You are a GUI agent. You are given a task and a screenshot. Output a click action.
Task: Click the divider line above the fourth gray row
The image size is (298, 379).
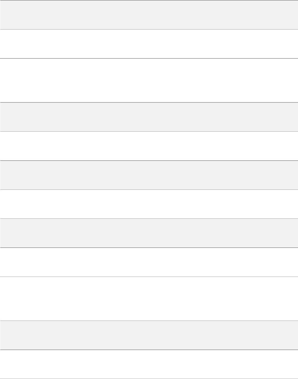pyautogui.click(x=149, y=218)
